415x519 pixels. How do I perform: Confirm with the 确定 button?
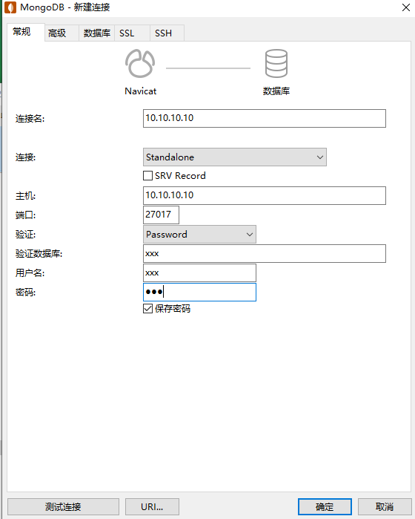pos(325,506)
